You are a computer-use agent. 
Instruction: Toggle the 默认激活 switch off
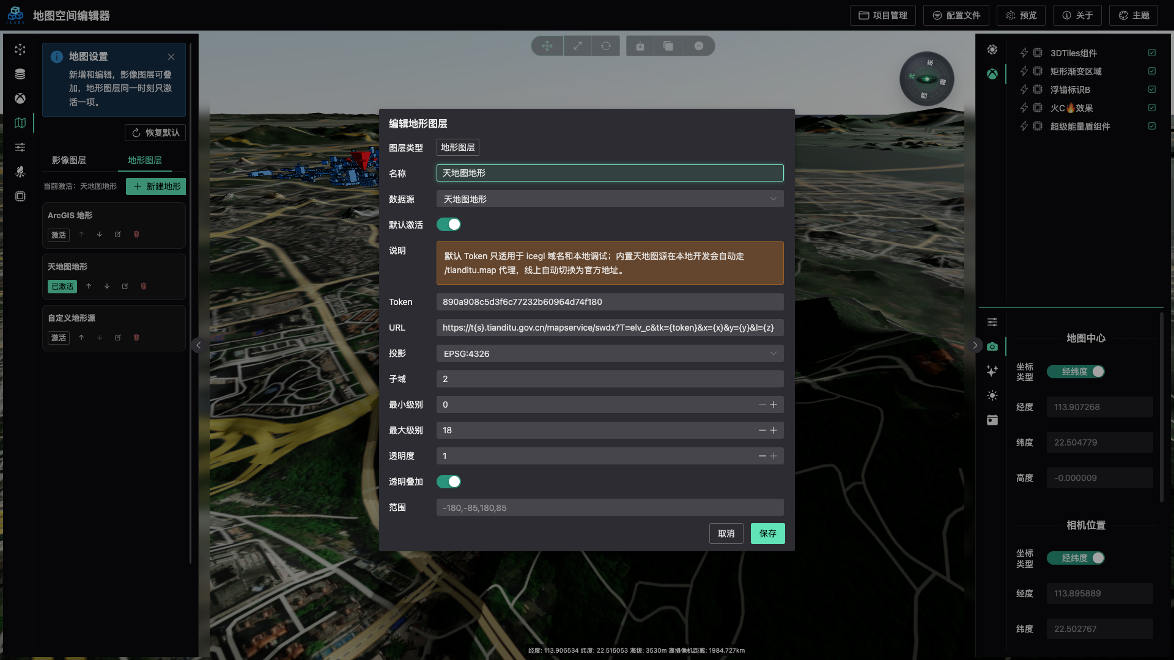pos(449,224)
